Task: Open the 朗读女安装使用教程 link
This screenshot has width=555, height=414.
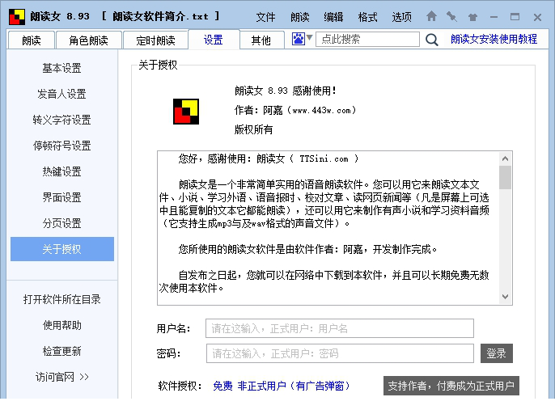Action: (494, 39)
